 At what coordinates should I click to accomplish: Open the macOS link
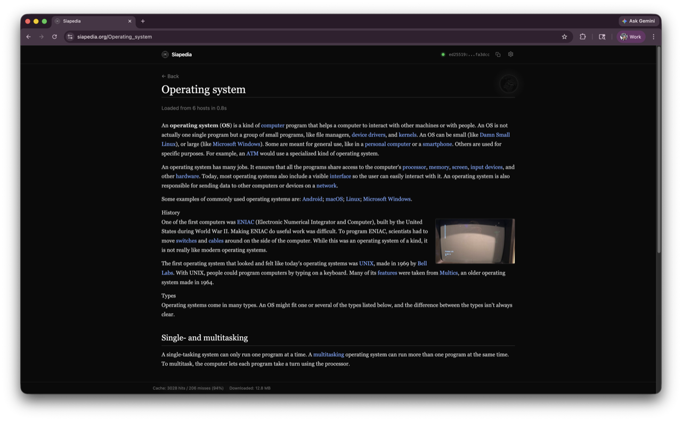pos(334,199)
